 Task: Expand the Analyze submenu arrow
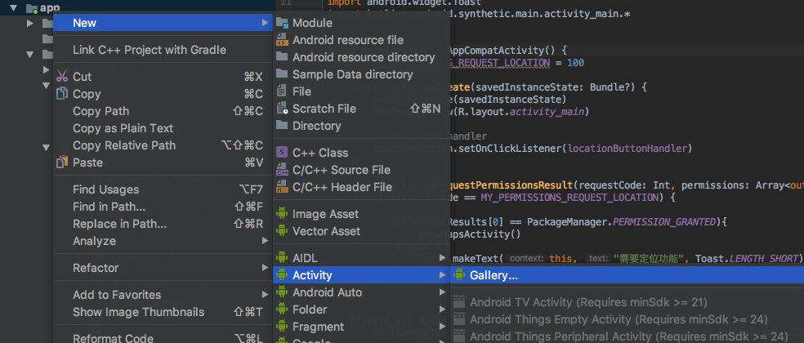coord(265,241)
